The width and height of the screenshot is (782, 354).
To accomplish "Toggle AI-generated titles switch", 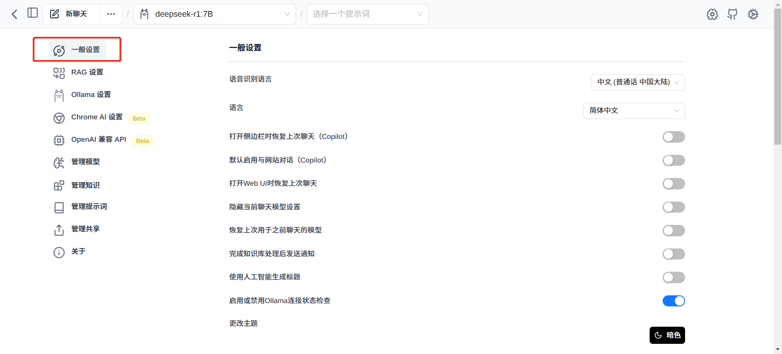I will pos(673,277).
